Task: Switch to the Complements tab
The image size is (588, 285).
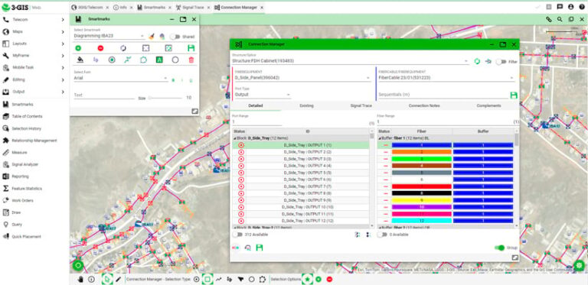Action: coord(488,106)
